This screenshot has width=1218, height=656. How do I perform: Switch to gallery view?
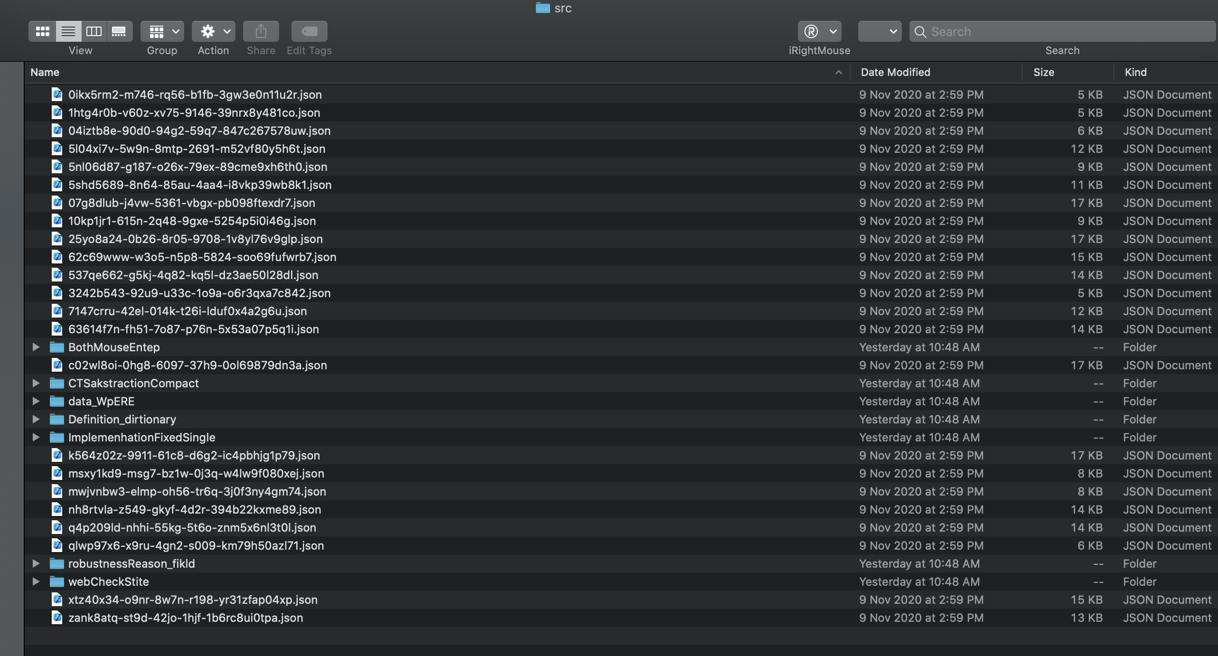click(119, 31)
